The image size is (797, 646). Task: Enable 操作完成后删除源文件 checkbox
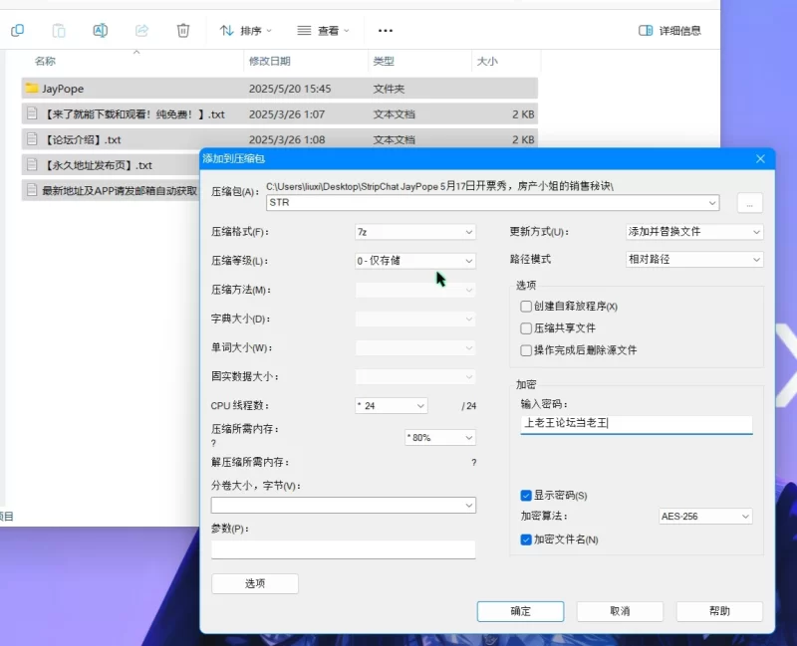tap(526, 350)
